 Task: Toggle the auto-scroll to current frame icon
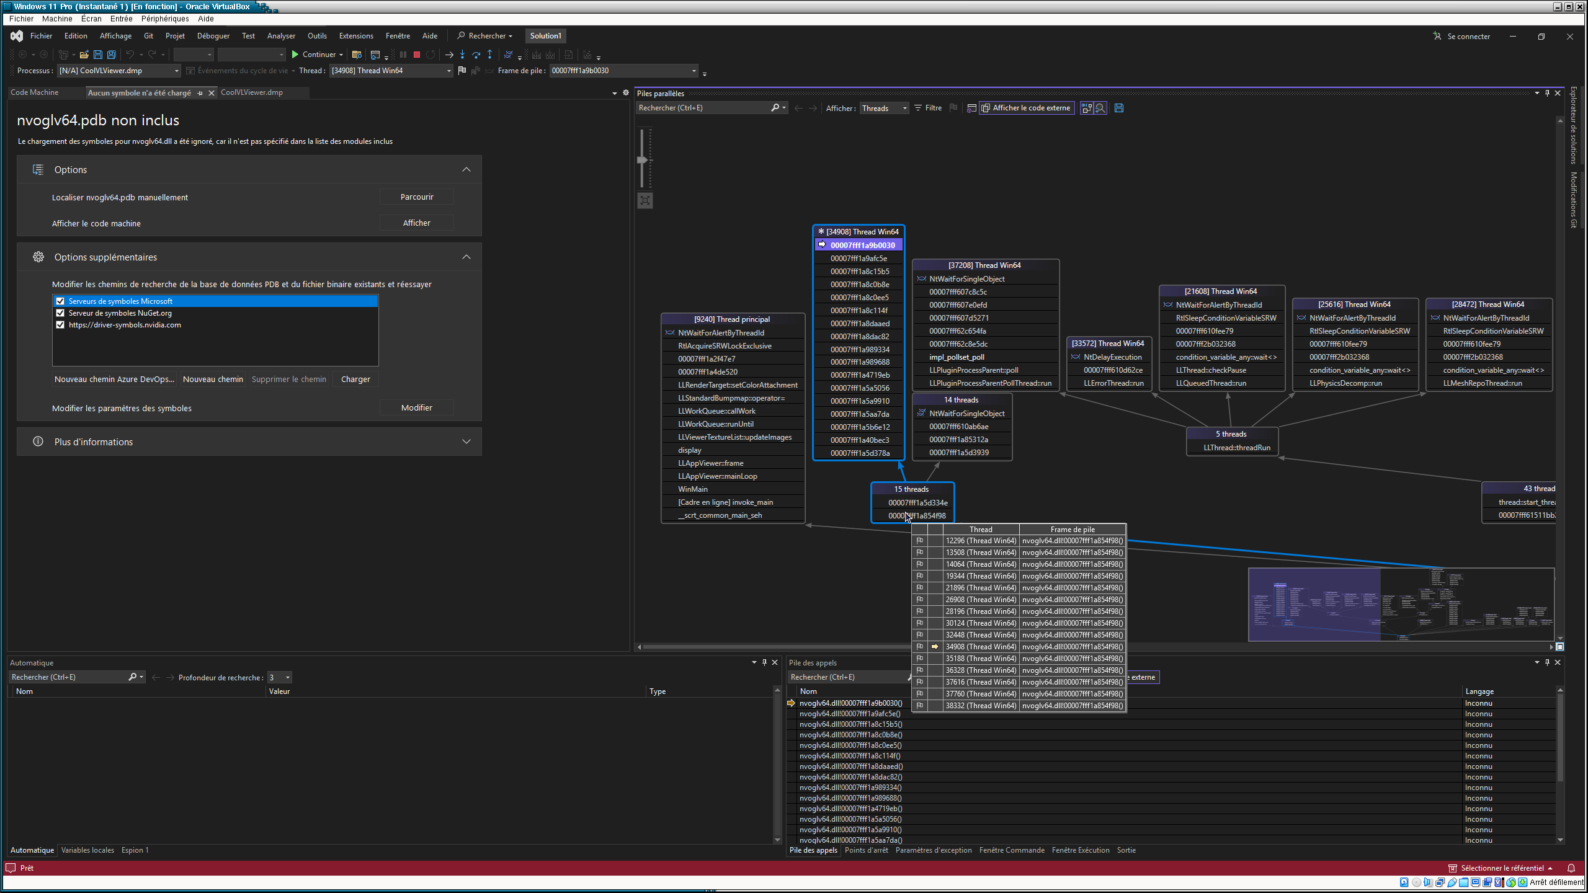click(1087, 108)
